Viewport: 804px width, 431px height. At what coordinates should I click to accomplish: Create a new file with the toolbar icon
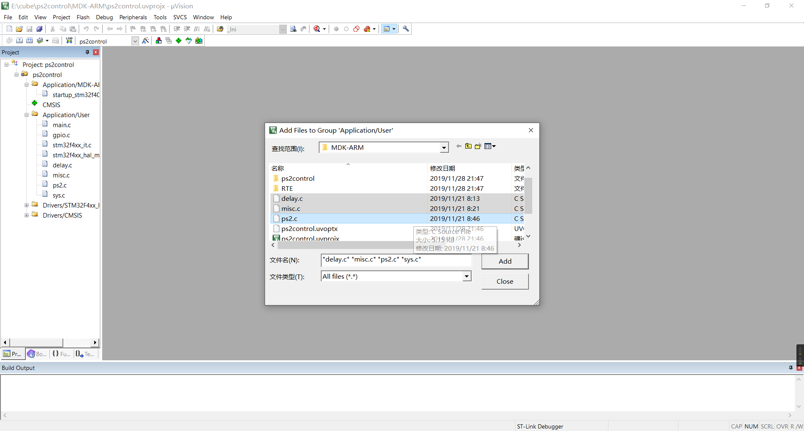9,29
